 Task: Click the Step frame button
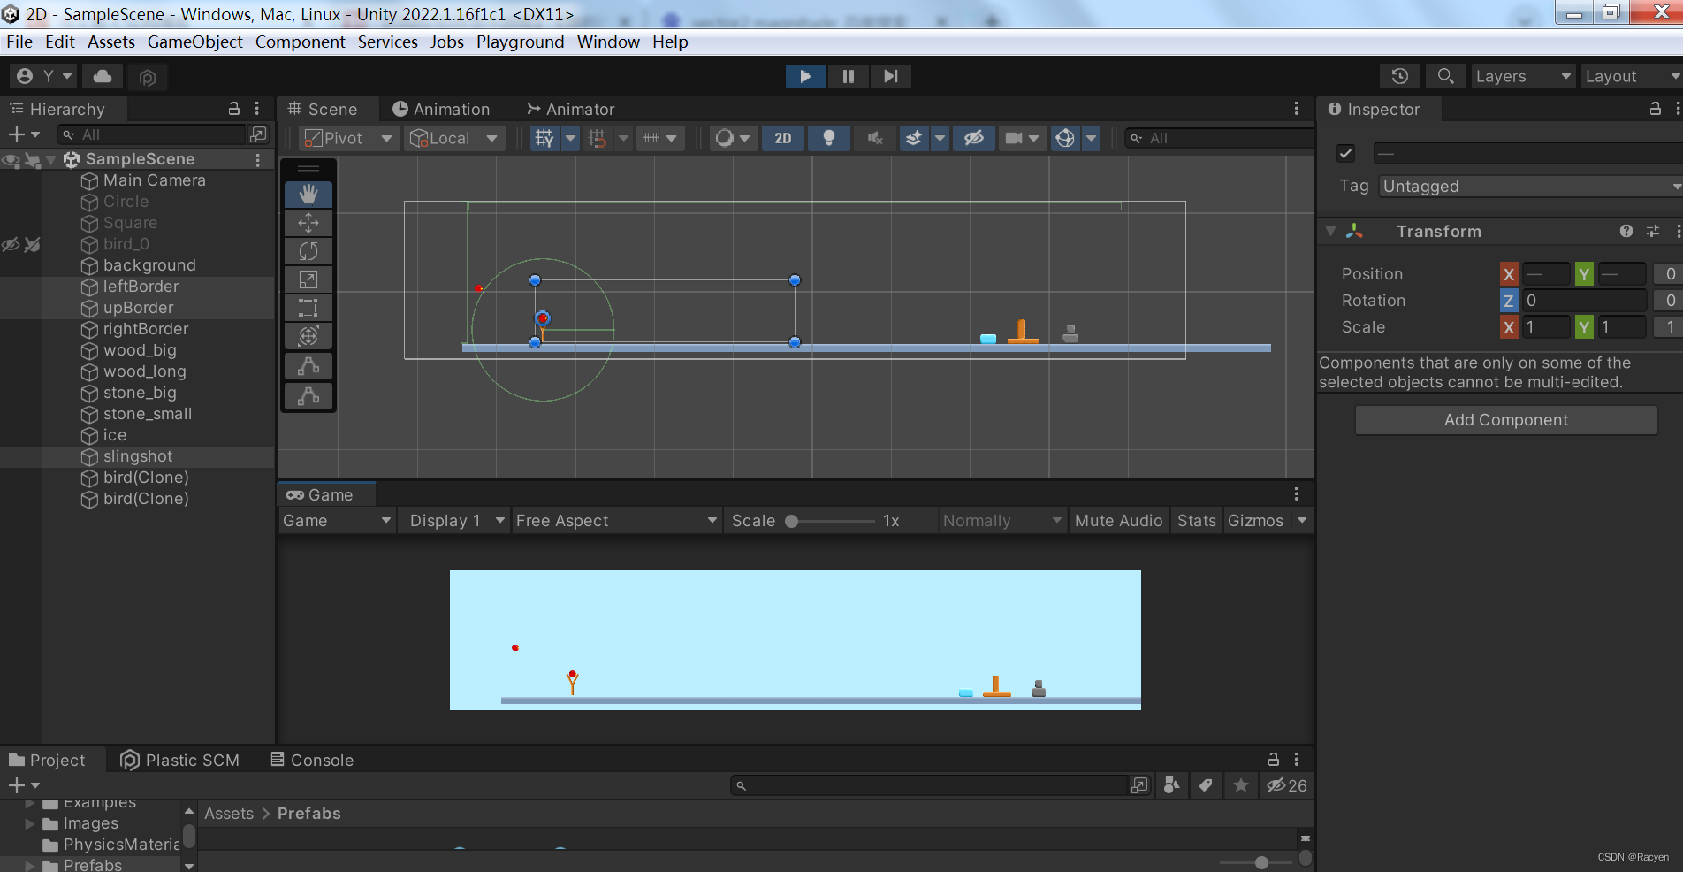pos(891,76)
